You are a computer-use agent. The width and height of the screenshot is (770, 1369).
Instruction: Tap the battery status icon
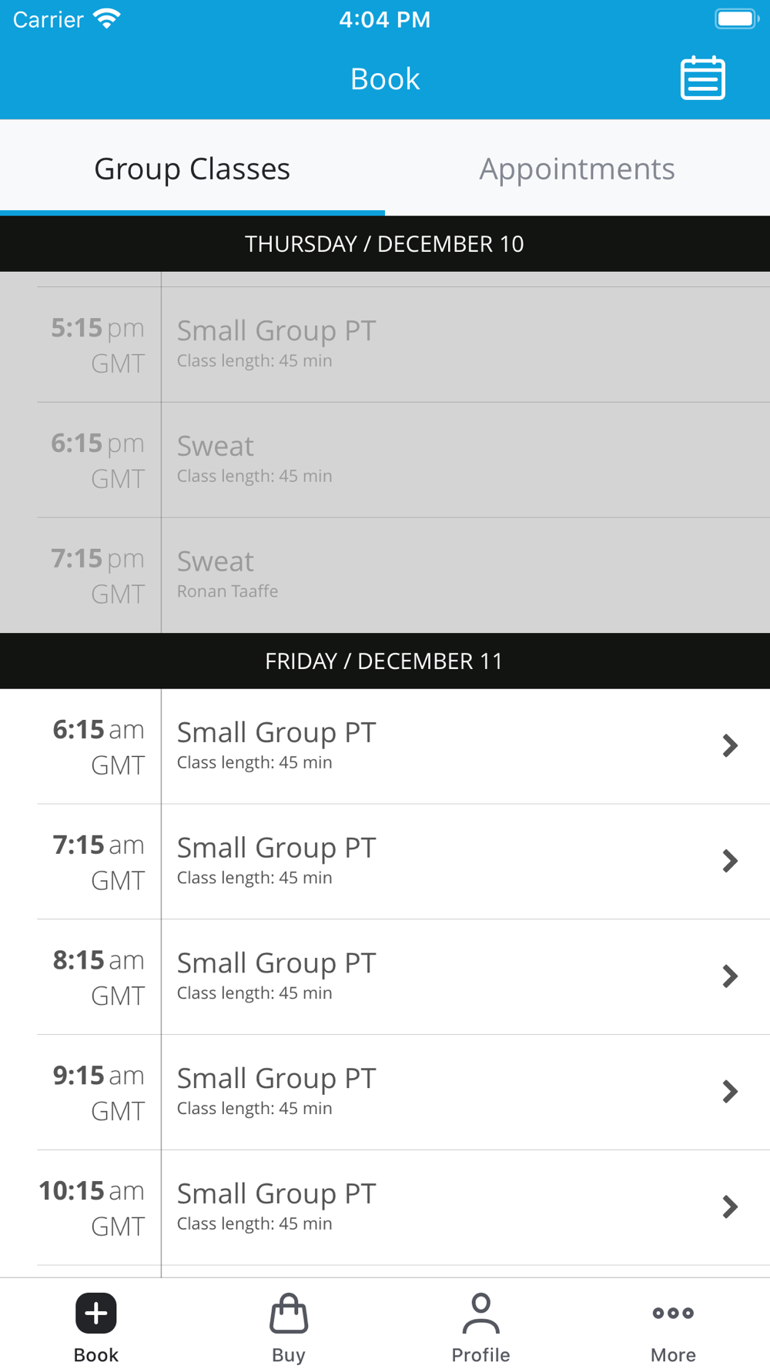point(736,19)
